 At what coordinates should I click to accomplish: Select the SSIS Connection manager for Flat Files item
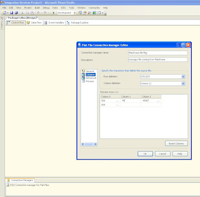28,185
